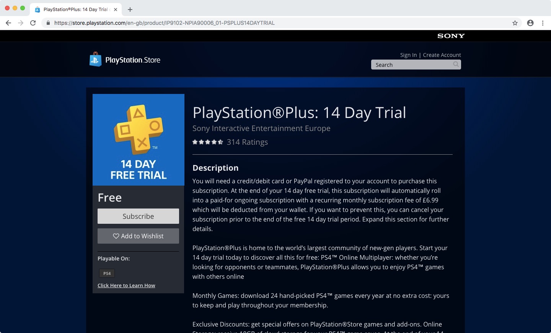The image size is (551, 333).
Task: Click macOS yellow minimize window button
Action: [x=15, y=8]
